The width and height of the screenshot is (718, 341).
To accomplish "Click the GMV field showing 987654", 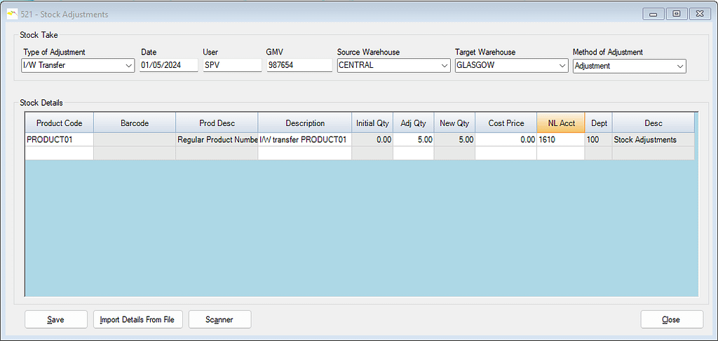I will (x=299, y=66).
